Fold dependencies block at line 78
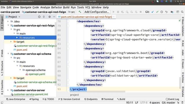 tap(68, 21)
